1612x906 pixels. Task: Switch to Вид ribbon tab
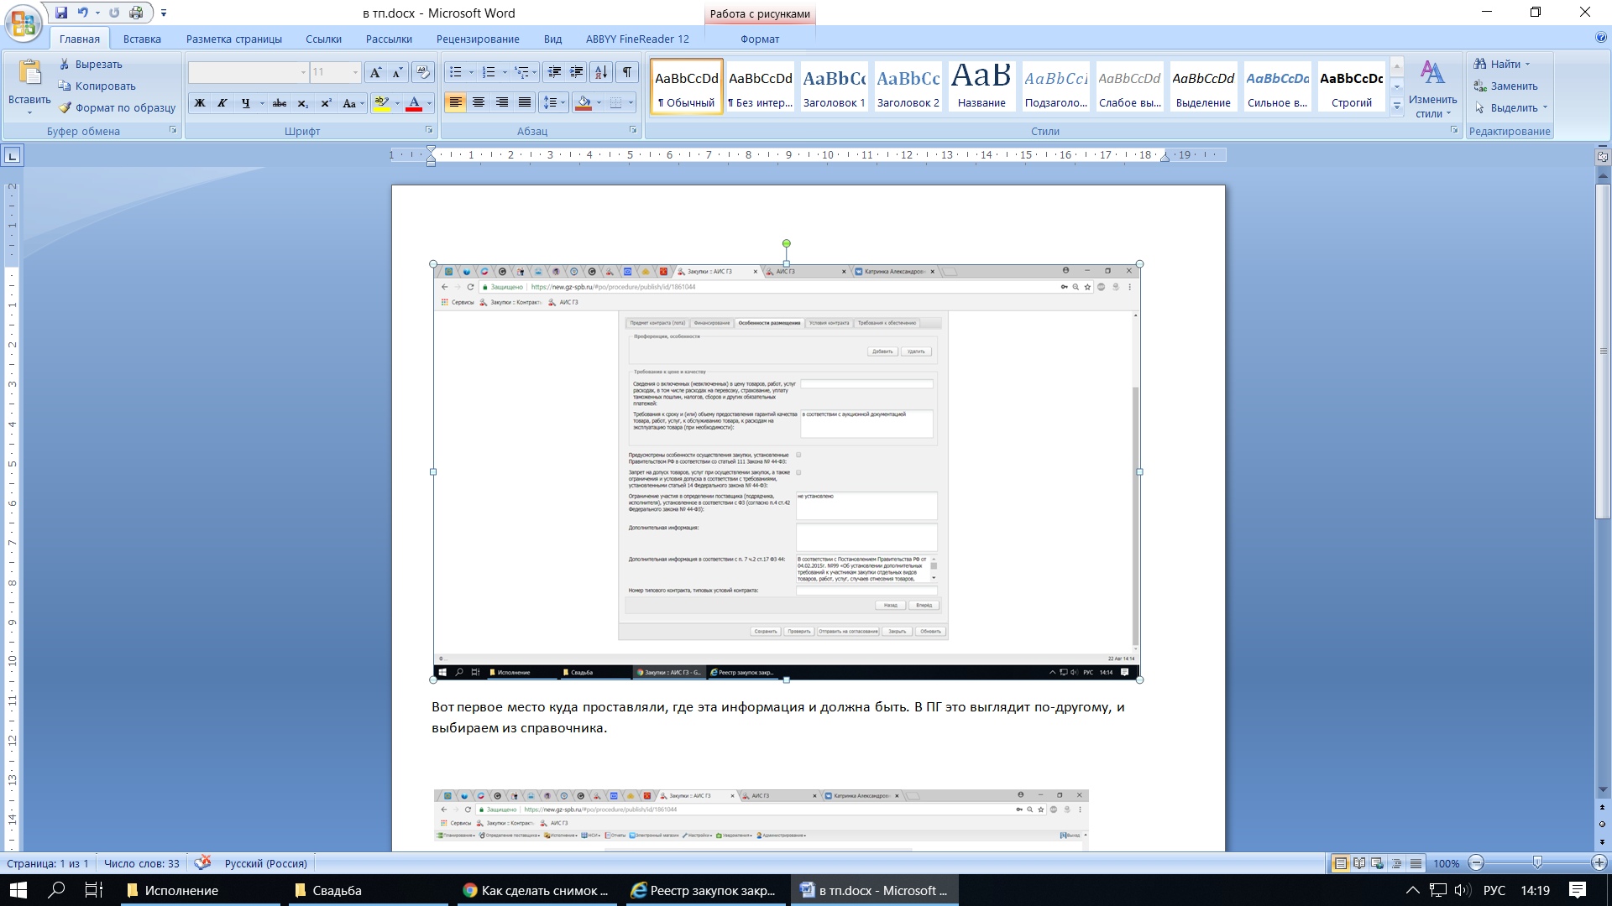pyautogui.click(x=552, y=39)
